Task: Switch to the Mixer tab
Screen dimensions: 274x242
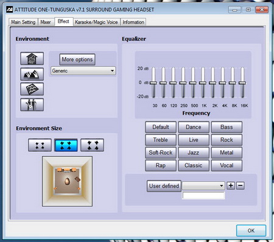Action: coord(46,22)
